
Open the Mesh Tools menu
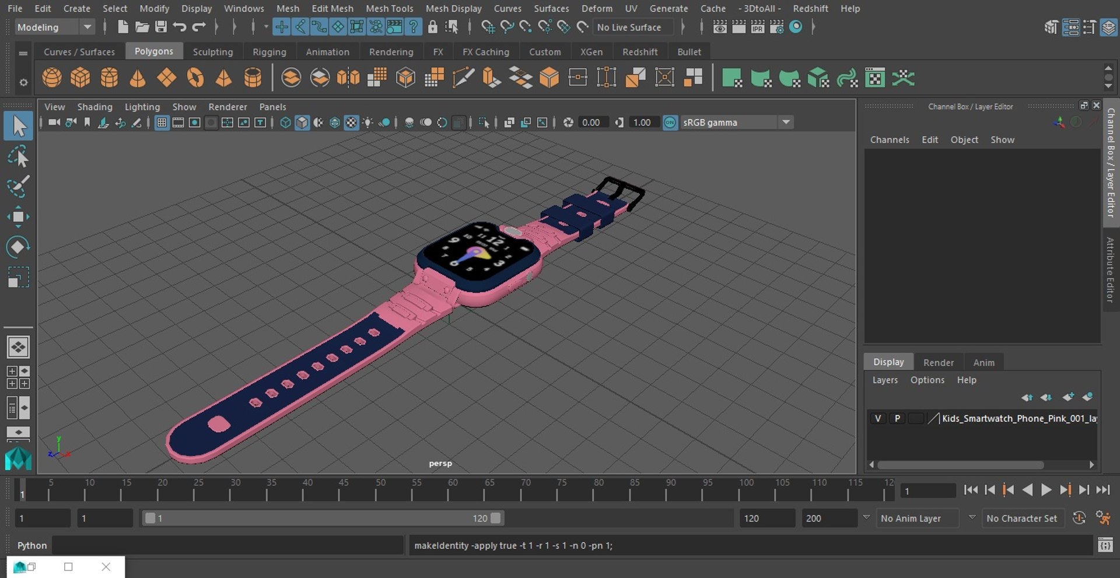click(x=389, y=8)
